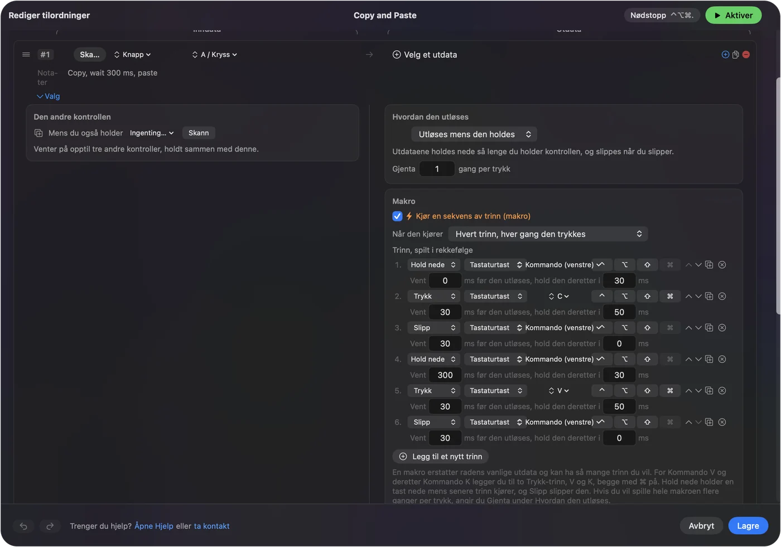
Task: Cancel editing with Avbryt
Action: 701,526
